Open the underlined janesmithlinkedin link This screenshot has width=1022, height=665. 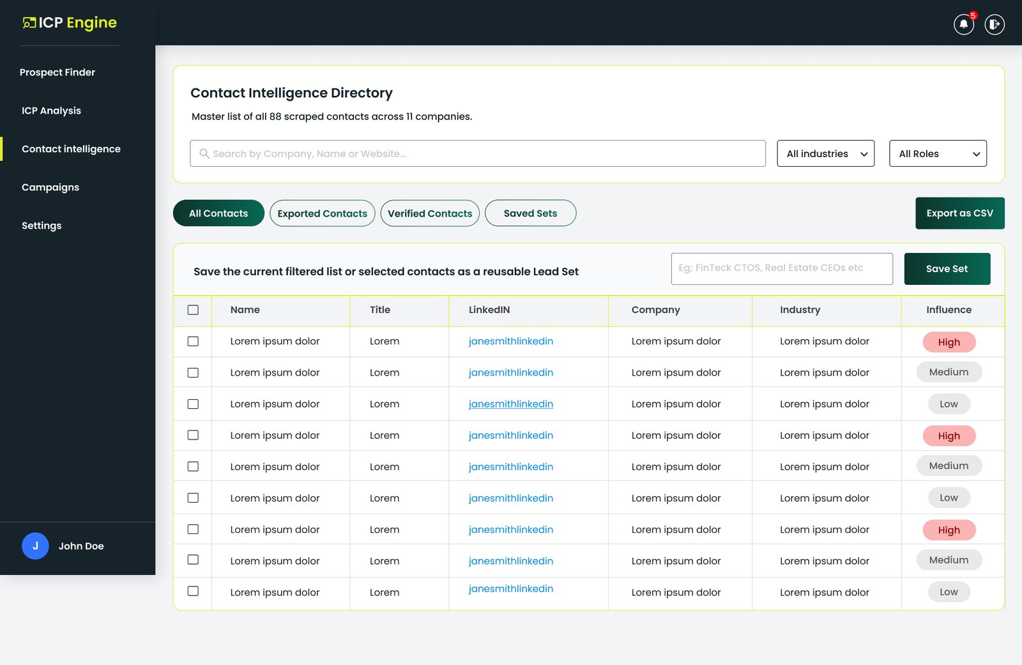pyautogui.click(x=511, y=404)
